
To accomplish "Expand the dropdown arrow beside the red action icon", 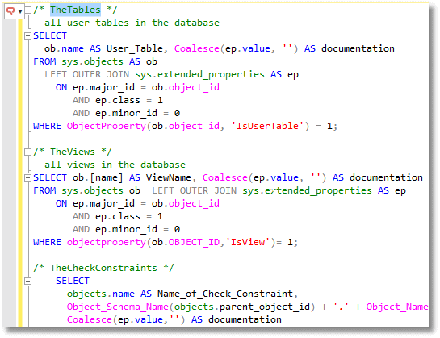I will 20,11.
